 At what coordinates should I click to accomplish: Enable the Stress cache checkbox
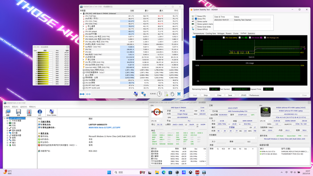(196, 21)
